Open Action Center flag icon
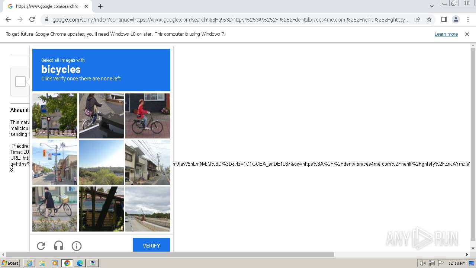 [x=440, y=263]
